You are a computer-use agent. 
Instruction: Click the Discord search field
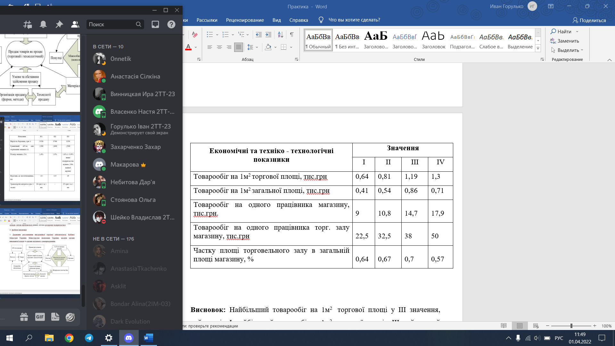click(115, 24)
